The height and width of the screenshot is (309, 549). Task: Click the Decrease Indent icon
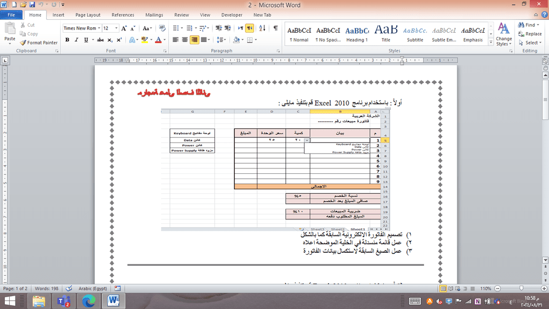point(219,28)
